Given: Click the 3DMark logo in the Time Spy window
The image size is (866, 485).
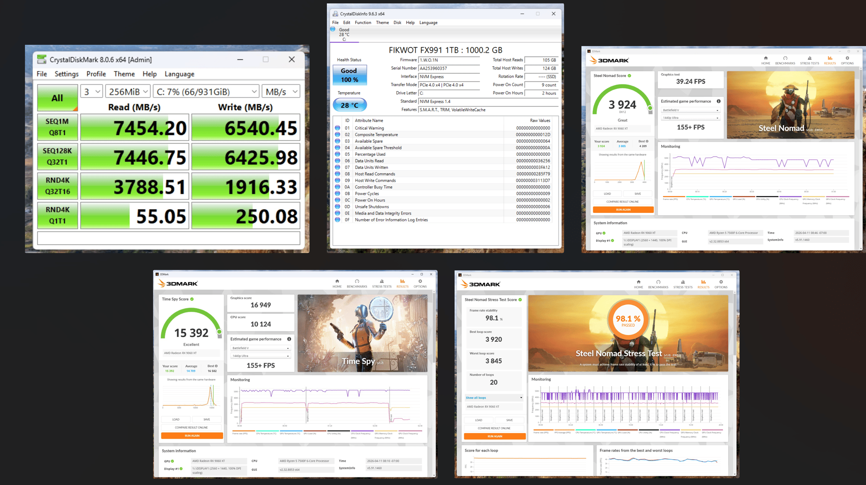Looking at the screenshot, I should point(178,283).
